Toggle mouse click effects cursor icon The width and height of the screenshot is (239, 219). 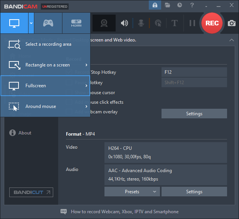158,23
